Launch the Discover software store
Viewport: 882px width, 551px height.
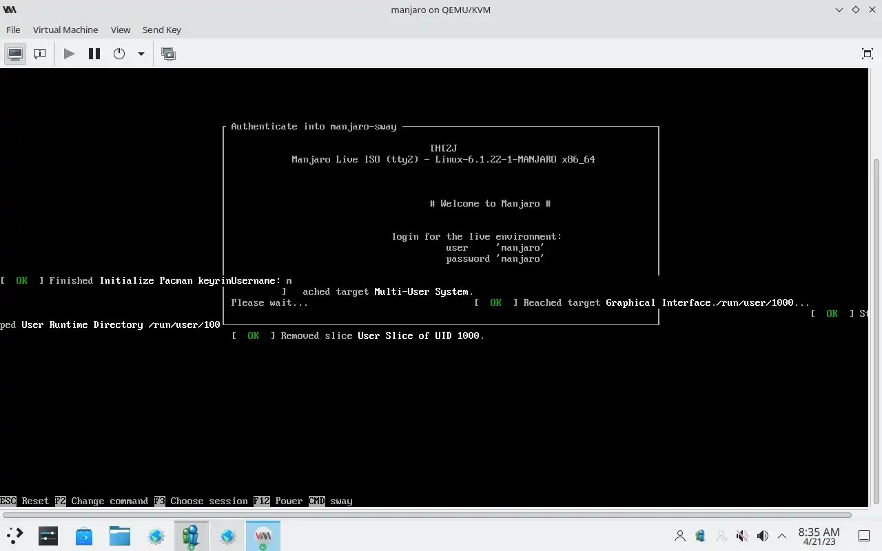[84, 535]
